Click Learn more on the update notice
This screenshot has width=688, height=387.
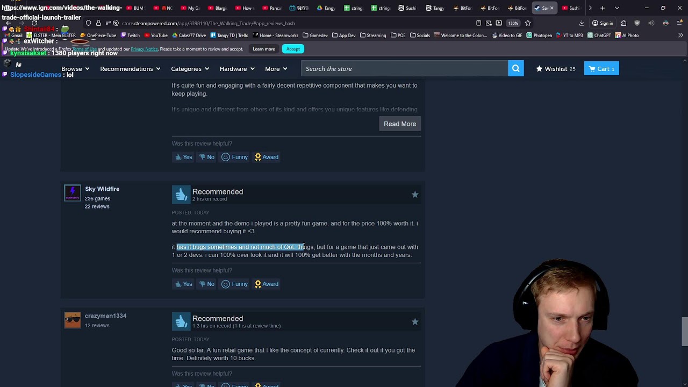(264, 49)
